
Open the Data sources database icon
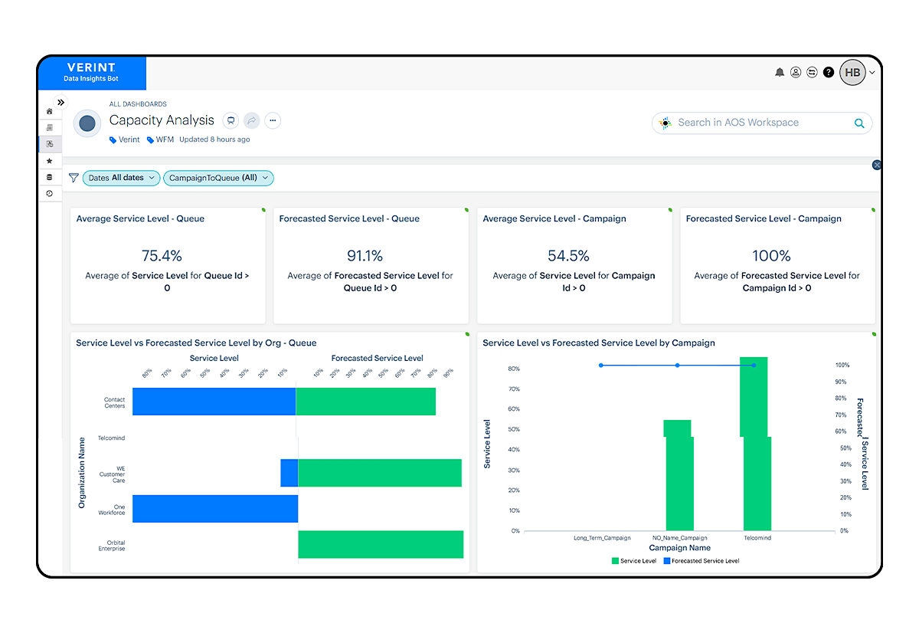(50, 176)
